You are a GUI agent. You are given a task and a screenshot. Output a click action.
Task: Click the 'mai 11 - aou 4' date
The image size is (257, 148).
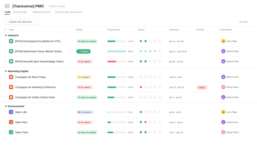[176, 122]
